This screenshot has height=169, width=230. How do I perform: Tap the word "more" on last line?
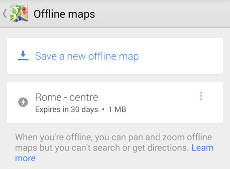click(x=26, y=158)
